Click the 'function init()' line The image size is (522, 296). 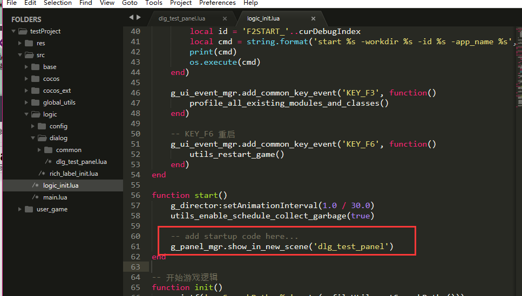coord(187,287)
